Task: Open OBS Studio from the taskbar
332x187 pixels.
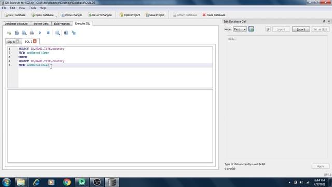Action: point(97,182)
